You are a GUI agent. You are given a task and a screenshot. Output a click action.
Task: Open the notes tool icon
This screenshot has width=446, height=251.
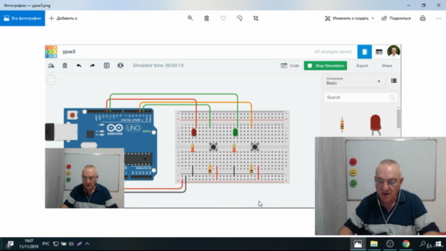(x=107, y=66)
